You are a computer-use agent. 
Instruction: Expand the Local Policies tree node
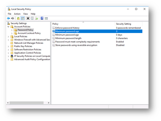pyautogui.click(x=8, y=37)
